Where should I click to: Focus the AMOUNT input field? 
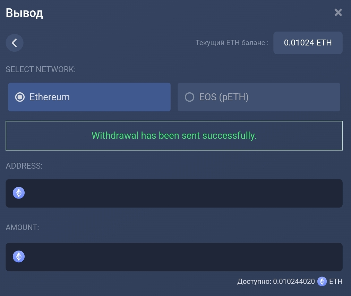coord(180,257)
